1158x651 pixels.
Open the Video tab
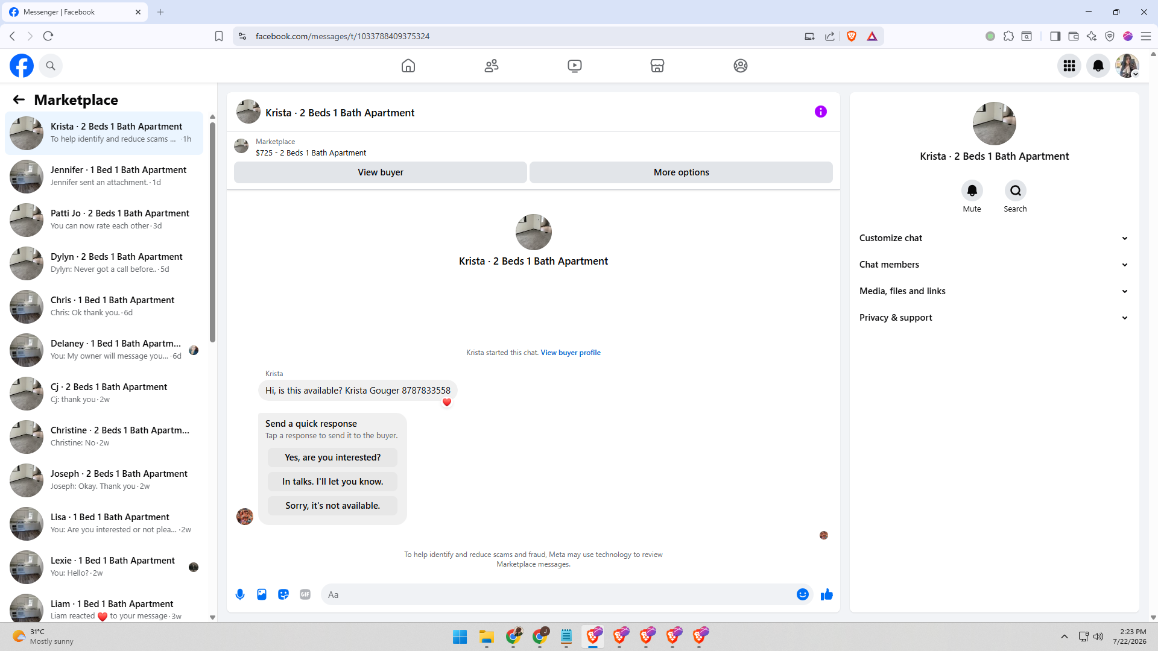tap(575, 66)
